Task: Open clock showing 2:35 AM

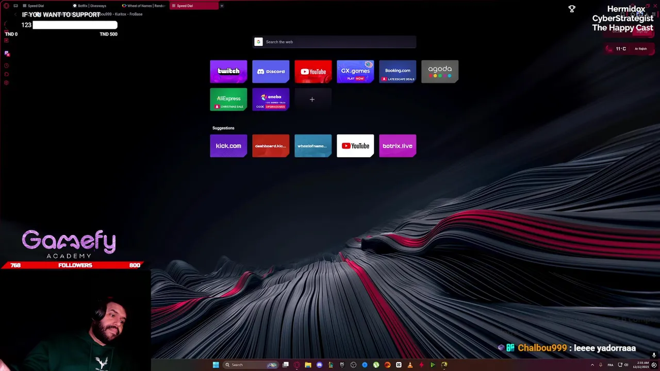Action: coord(641,365)
